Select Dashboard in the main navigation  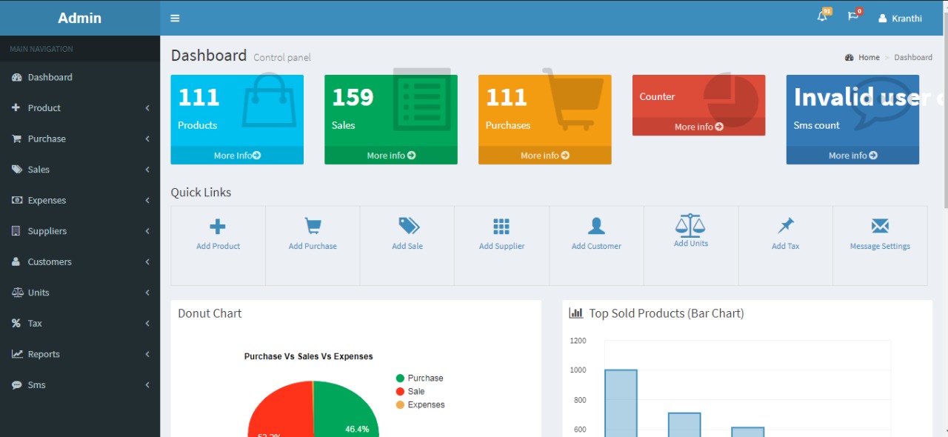pos(50,77)
